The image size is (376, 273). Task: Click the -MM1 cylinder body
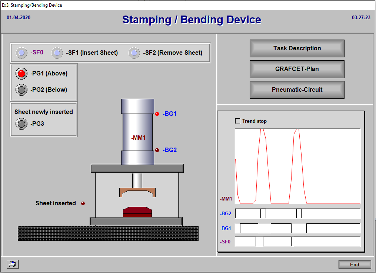click(137, 132)
